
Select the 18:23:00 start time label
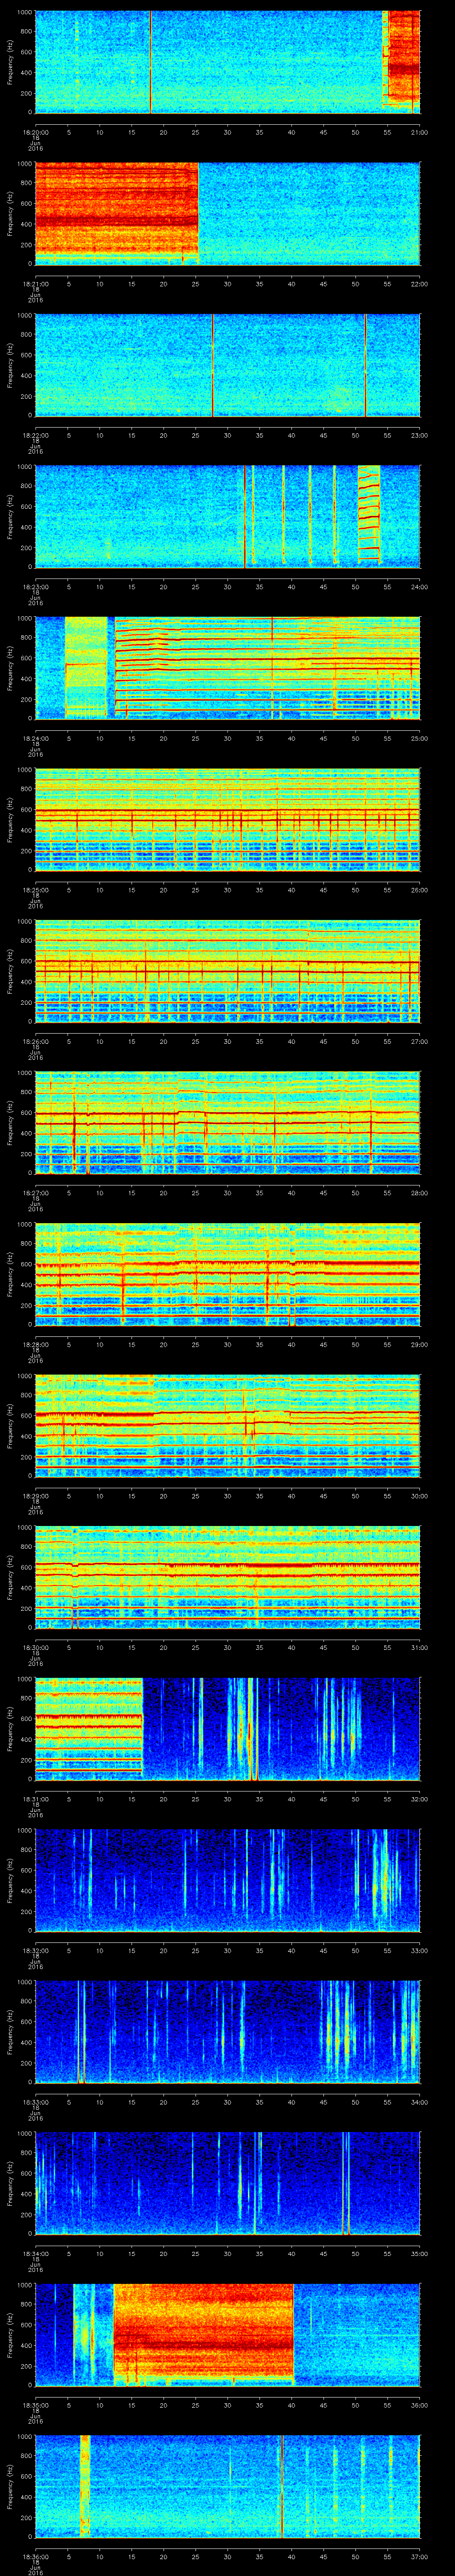coord(35,587)
